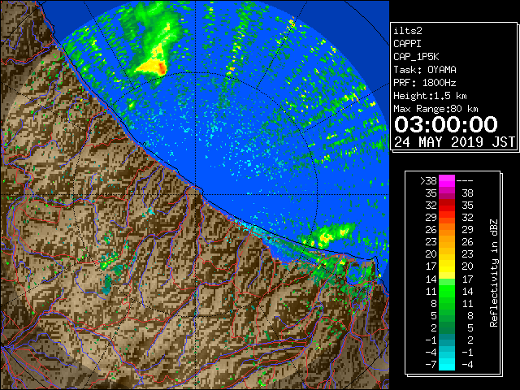Select the 'ilts2' site label

point(408,31)
